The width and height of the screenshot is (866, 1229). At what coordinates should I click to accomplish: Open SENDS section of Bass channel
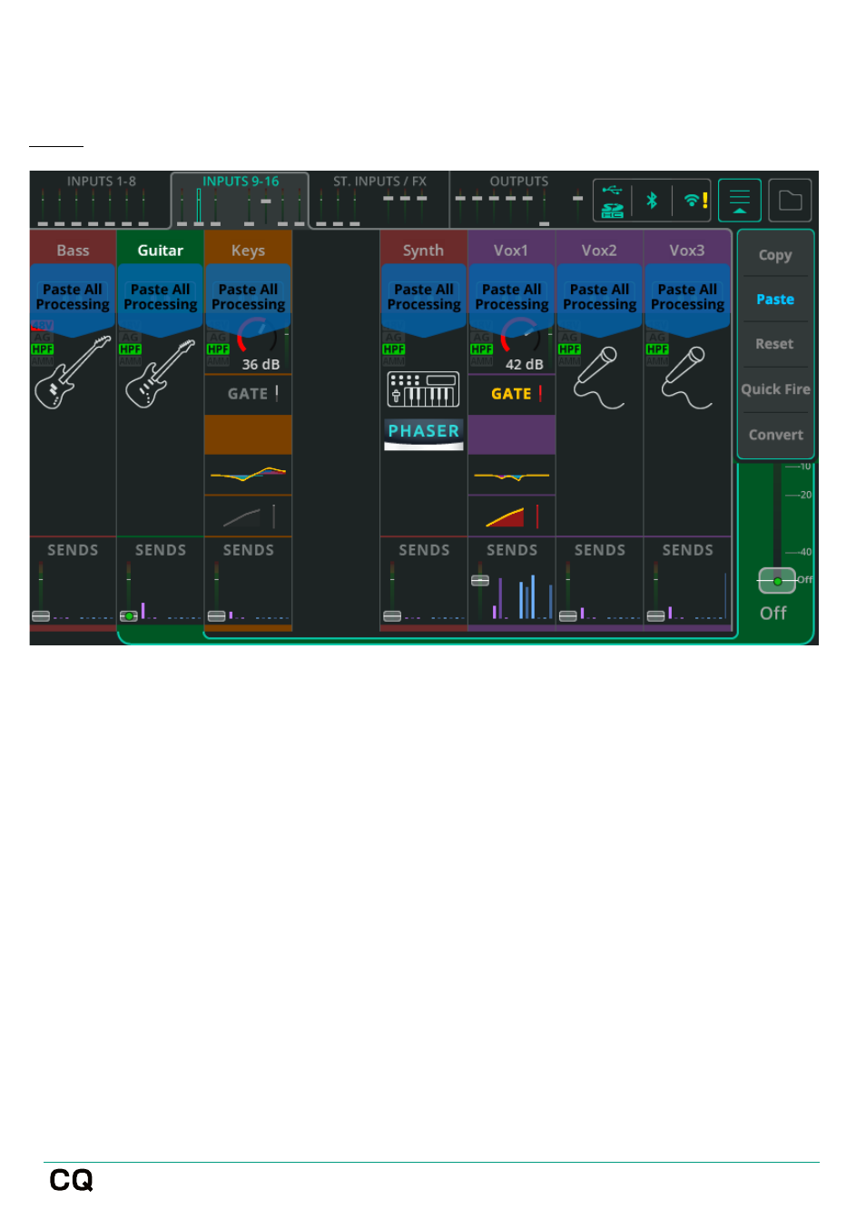pos(73,581)
